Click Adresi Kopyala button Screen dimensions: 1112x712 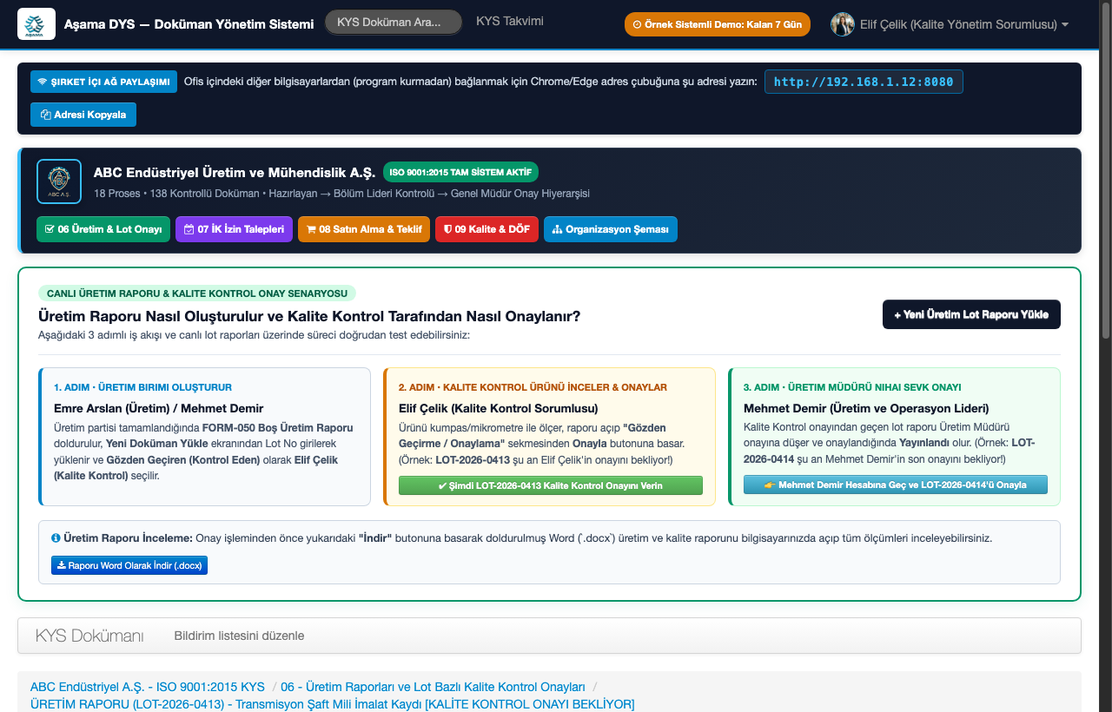coord(83,115)
